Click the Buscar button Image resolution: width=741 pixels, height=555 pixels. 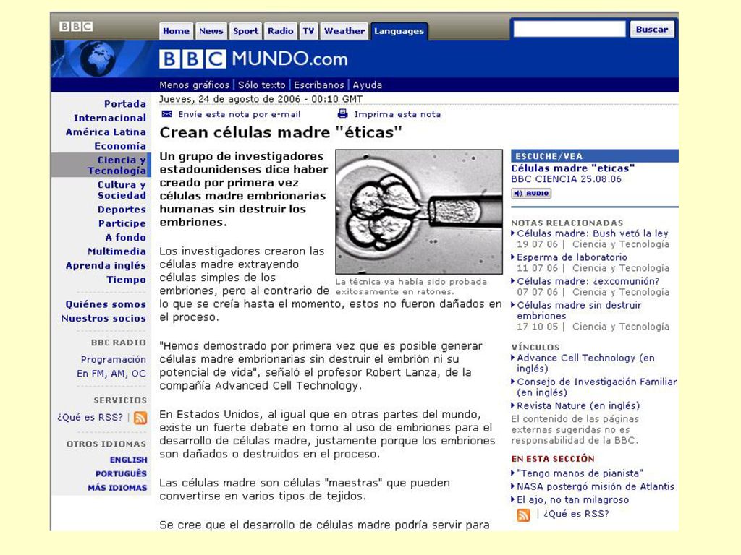tap(652, 29)
